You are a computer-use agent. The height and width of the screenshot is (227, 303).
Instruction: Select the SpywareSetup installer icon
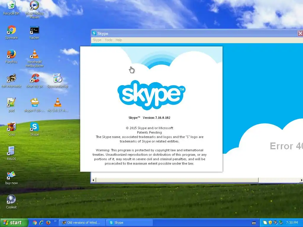(57, 80)
